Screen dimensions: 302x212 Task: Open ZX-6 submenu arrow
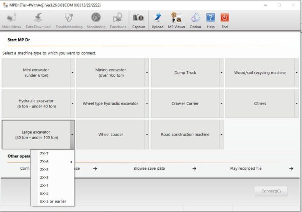tap(71, 162)
